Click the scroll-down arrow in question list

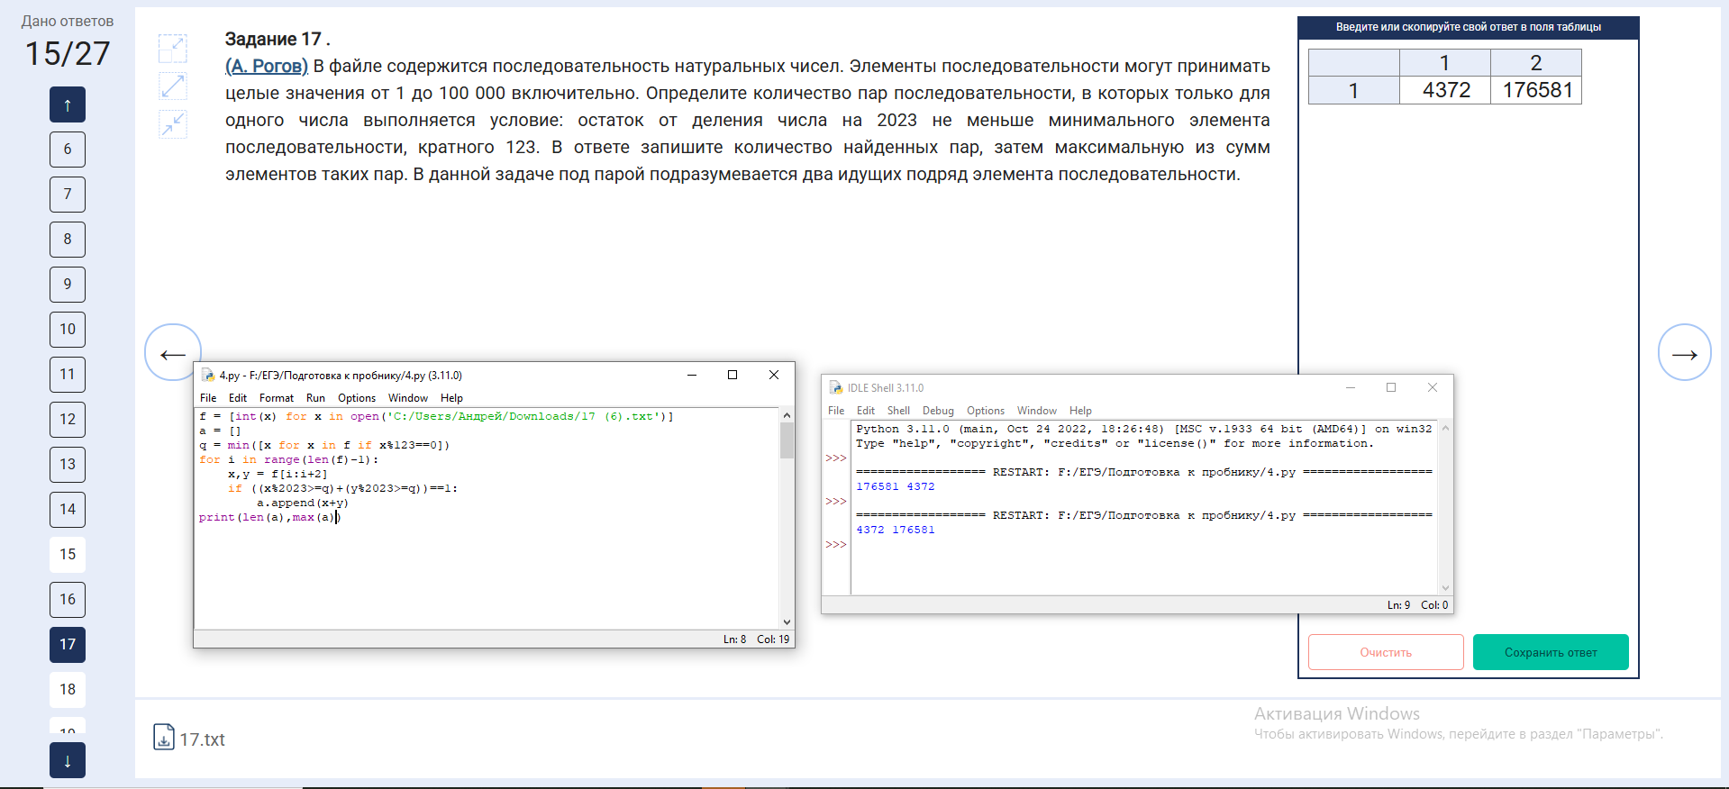68,760
